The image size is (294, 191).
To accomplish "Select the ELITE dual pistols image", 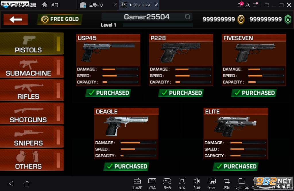I will pyautogui.click(x=235, y=126).
